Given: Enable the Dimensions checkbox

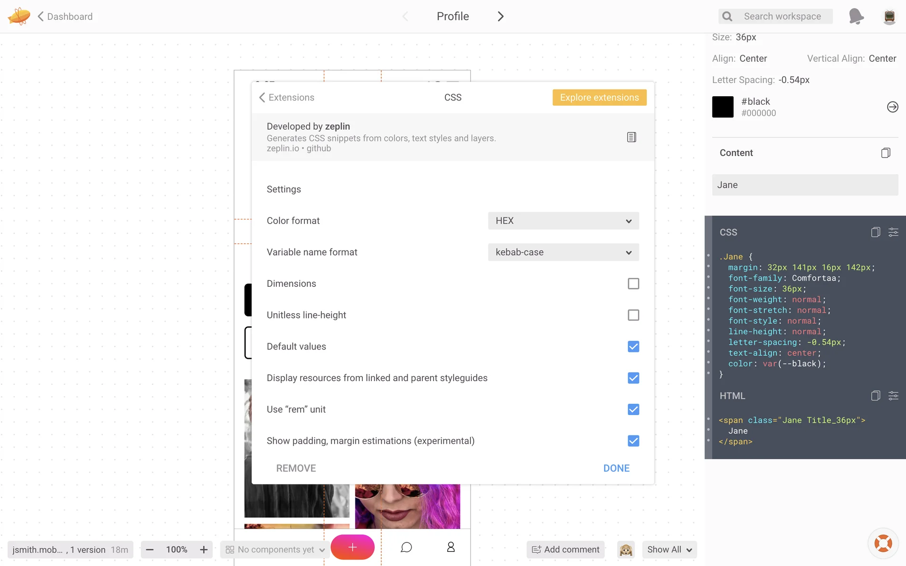Looking at the screenshot, I should (x=633, y=283).
